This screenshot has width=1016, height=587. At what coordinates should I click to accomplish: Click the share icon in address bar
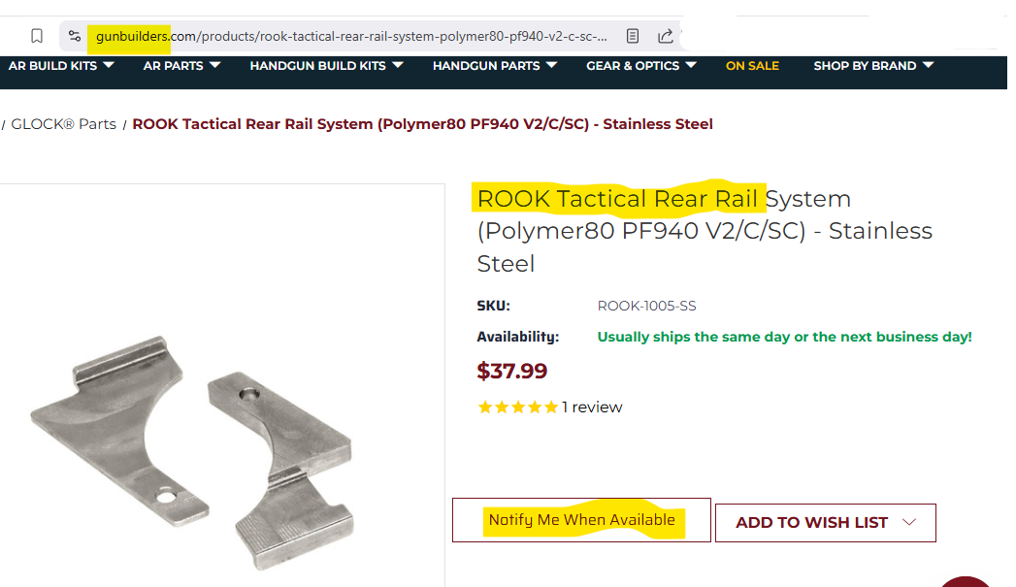pos(666,36)
